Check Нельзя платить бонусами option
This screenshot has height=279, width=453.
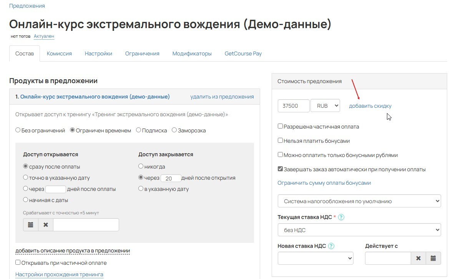click(280, 141)
